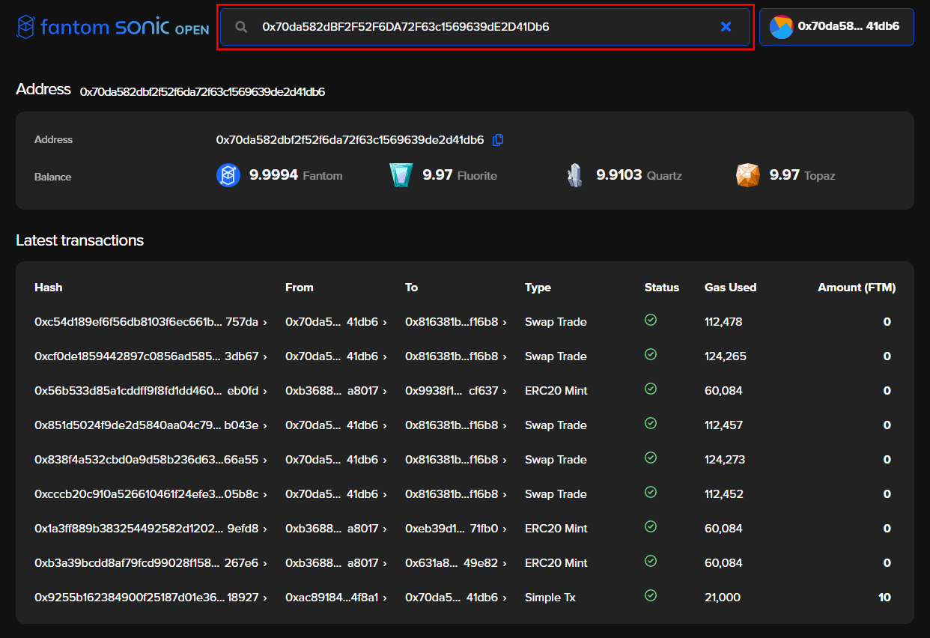Click gas used value 112,478
The height and width of the screenshot is (638, 930).
(724, 322)
